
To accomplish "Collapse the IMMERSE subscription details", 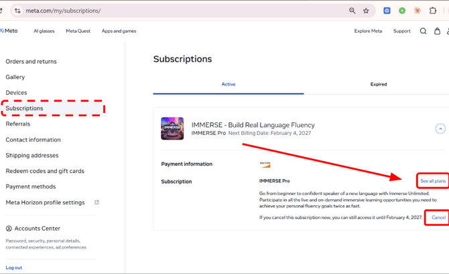I will click(440, 129).
